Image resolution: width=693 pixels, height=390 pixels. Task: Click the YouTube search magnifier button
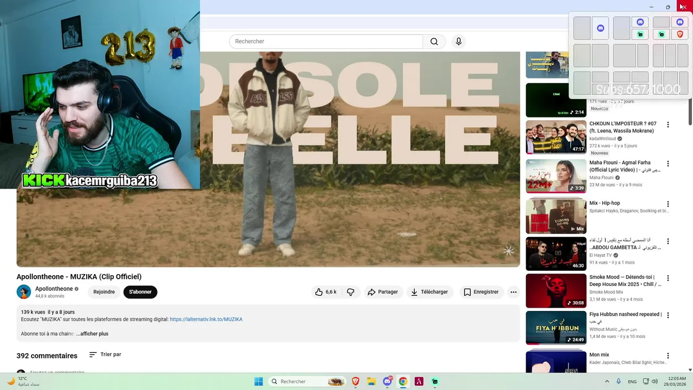coord(434,42)
